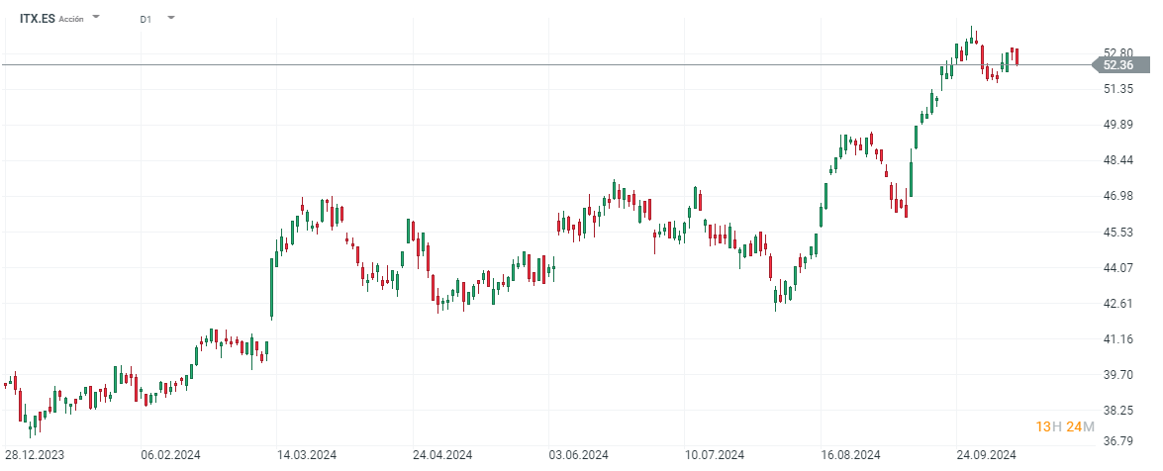1163x471 pixels.
Task: Click the 24.04.2024 date label
Action: (x=442, y=455)
